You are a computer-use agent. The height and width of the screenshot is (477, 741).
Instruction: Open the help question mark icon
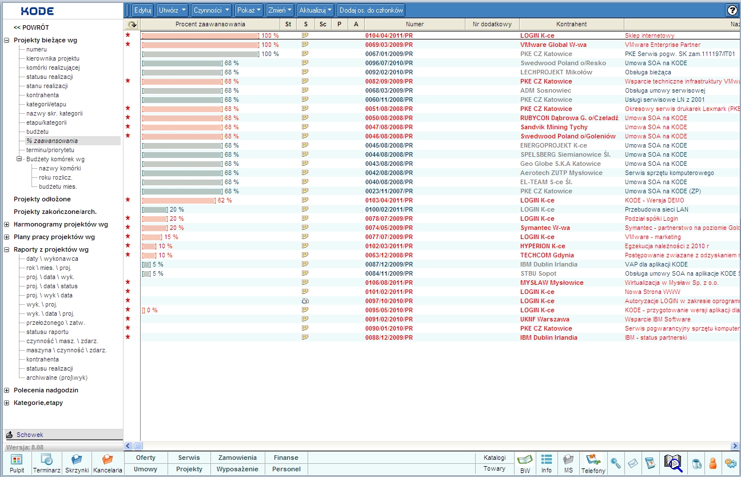coord(732,10)
